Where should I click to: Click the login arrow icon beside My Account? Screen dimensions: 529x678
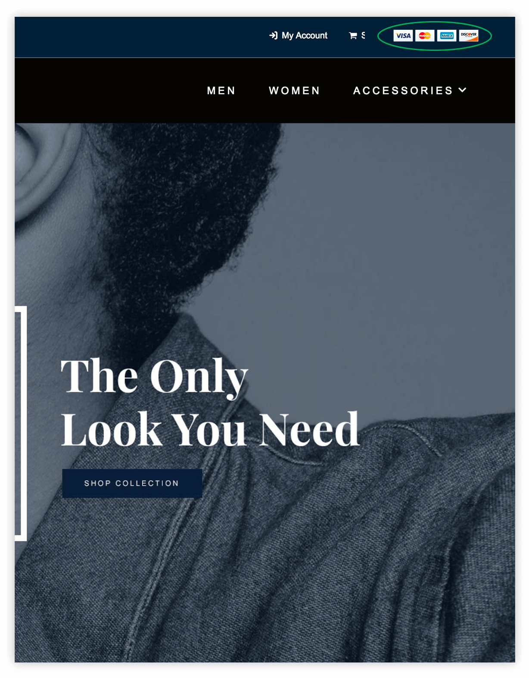click(273, 35)
